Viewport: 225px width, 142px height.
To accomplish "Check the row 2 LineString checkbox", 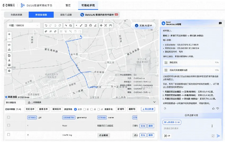I will coord(8,134).
